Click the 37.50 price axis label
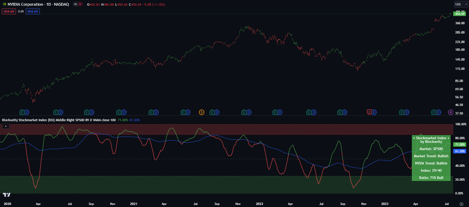 pyautogui.click(x=459, y=113)
